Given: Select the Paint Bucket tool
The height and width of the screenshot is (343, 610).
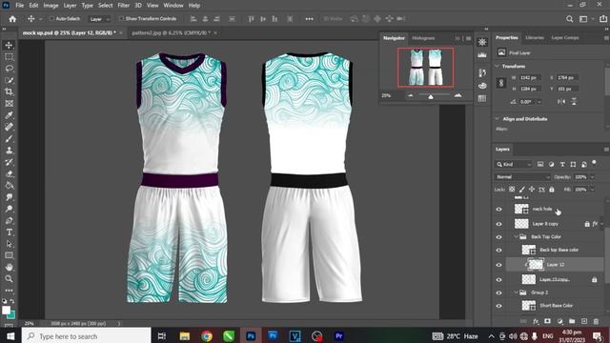Looking at the screenshot, I should (9, 186).
